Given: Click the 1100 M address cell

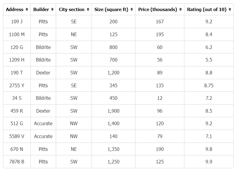Looking at the screenshot, I should (17, 34).
